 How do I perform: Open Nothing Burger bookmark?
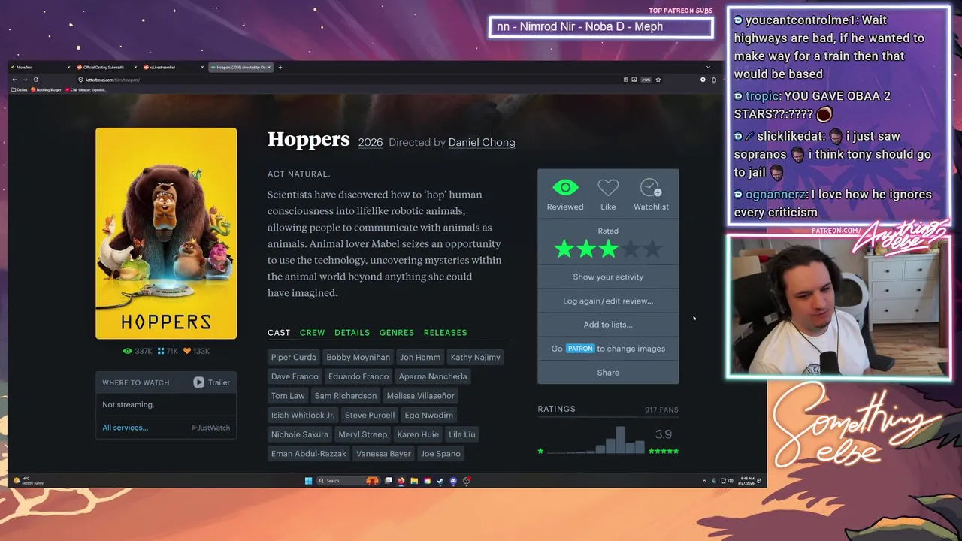(x=46, y=89)
